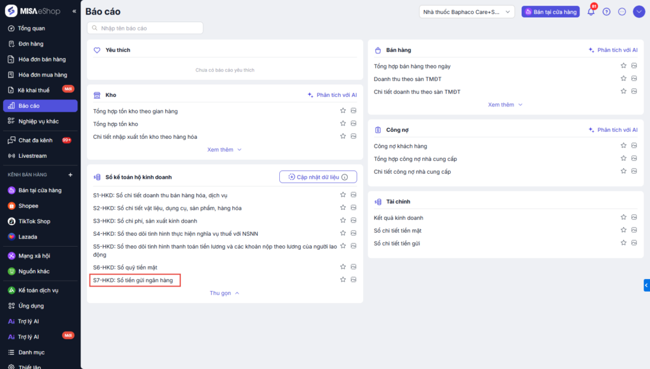Open TikTok Shop channel
The image size is (650, 369).
pyautogui.click(x=34, y=221)
